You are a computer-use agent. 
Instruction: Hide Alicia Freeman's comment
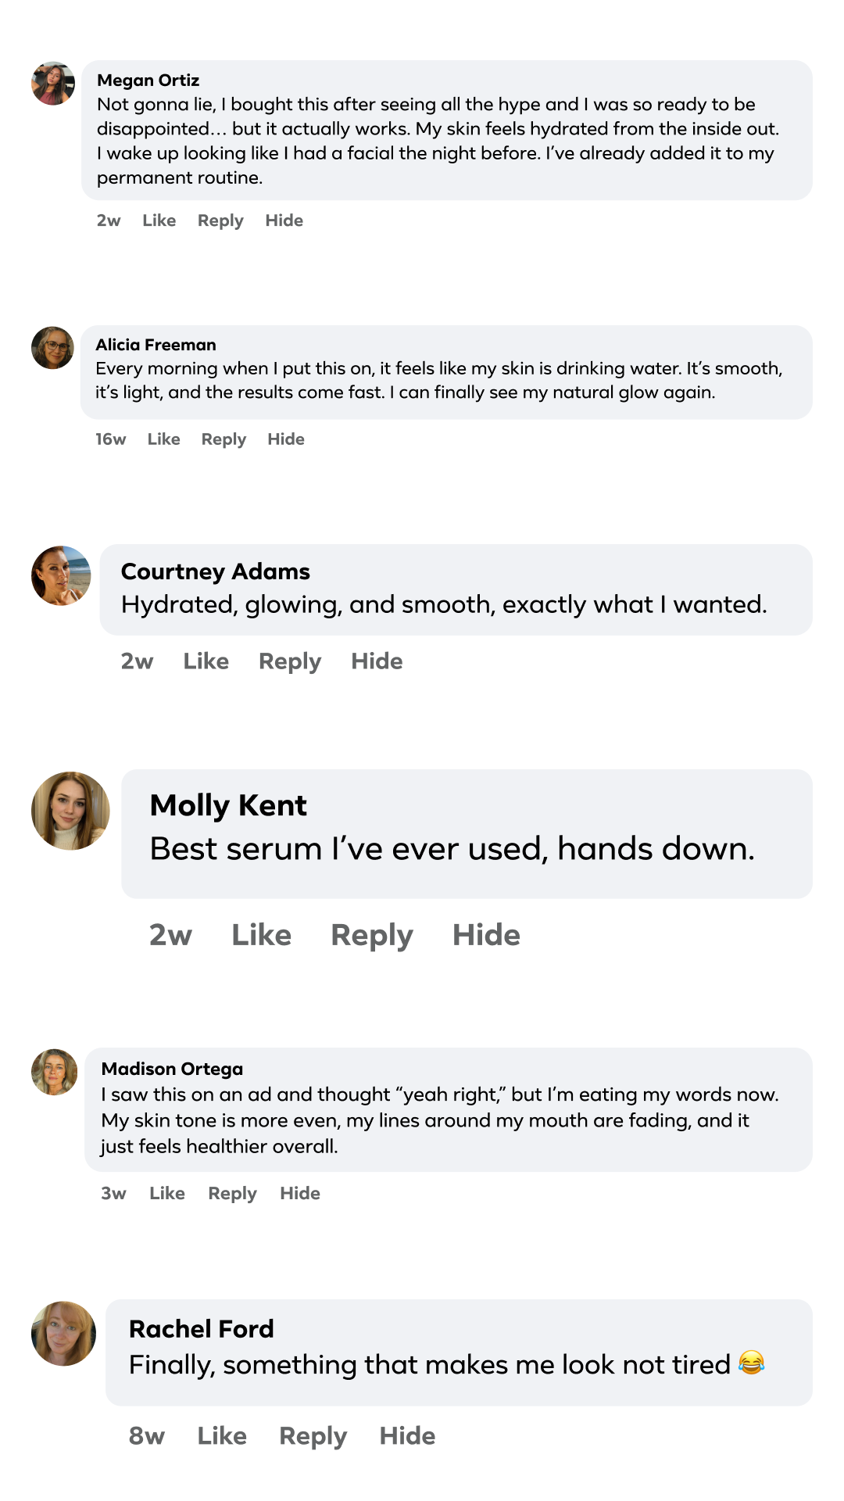coord(286,439)
